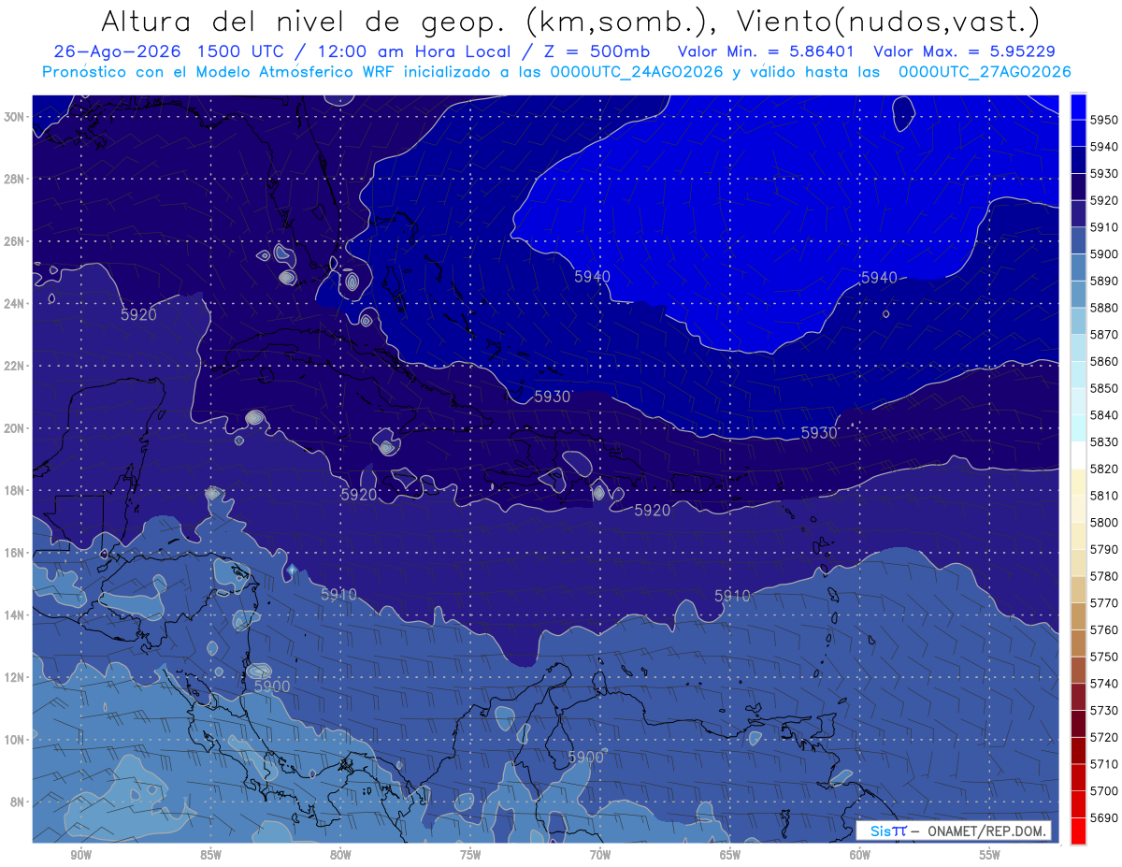Click the 22N latitude axis label

point(15,366)
